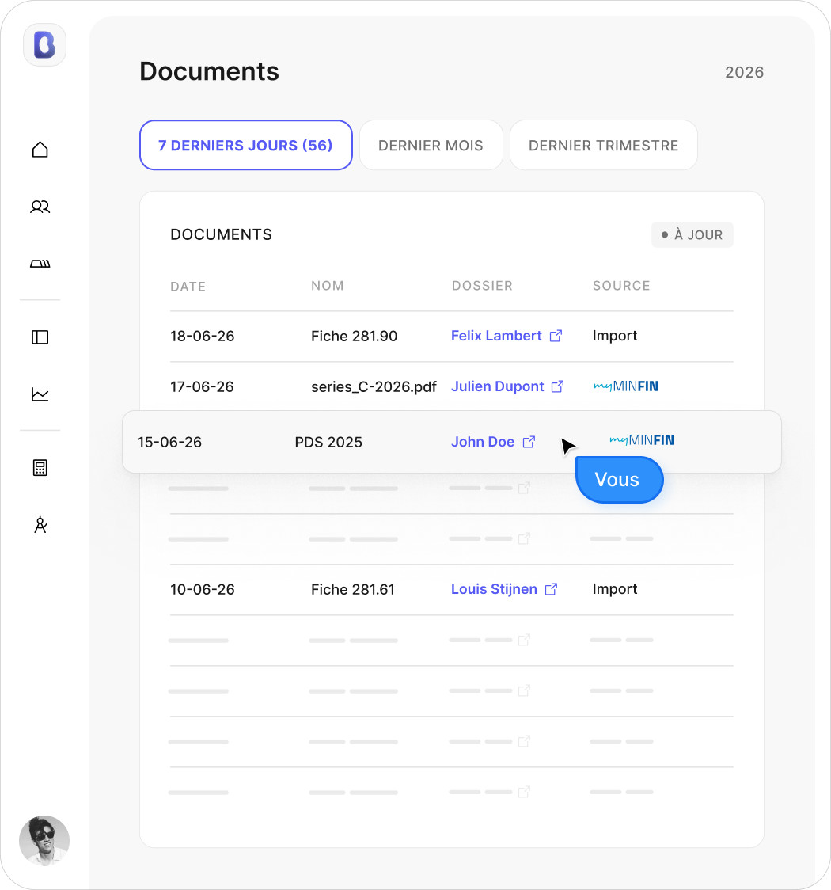Click the SOURCE column header
The image size is (831, 890).
(621, 286)
